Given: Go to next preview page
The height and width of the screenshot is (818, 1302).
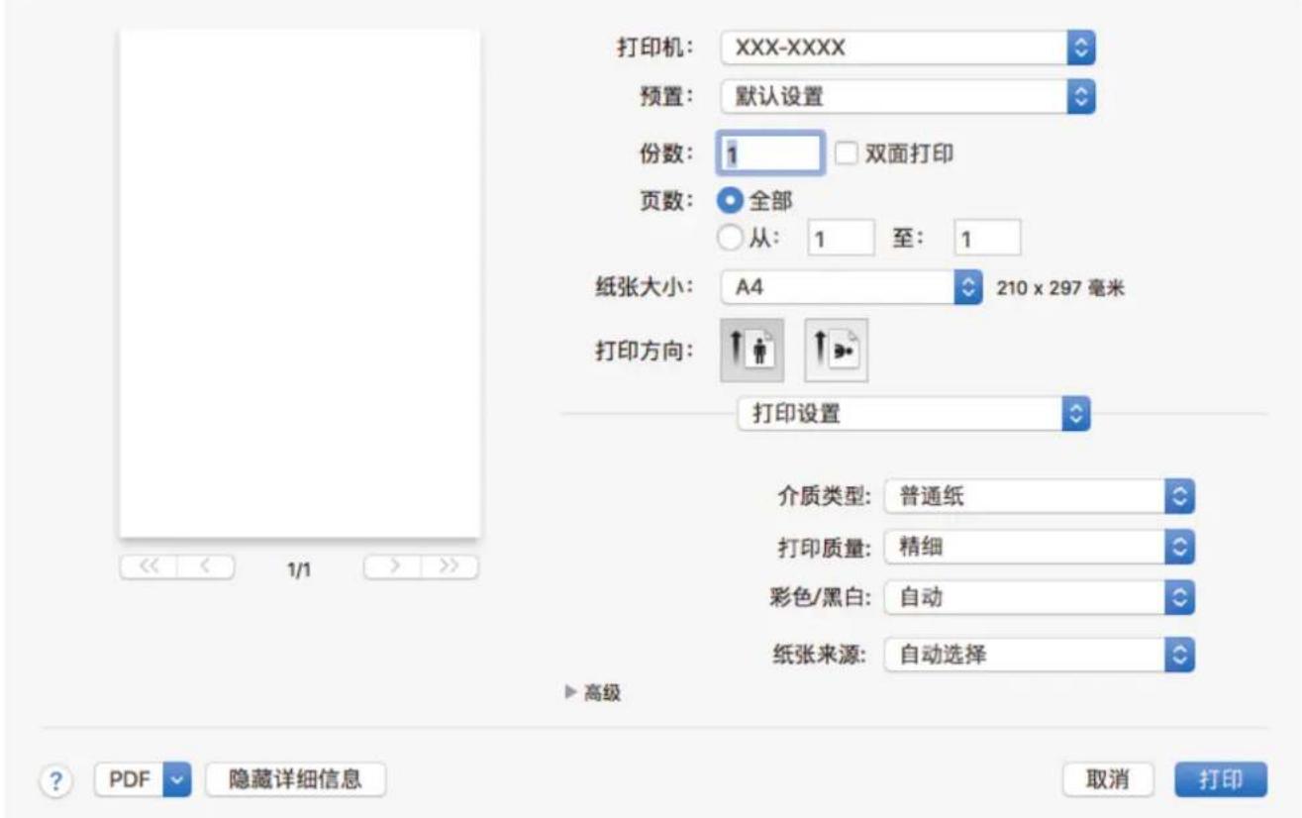Looking at the screenshot, I should (393, 565).
